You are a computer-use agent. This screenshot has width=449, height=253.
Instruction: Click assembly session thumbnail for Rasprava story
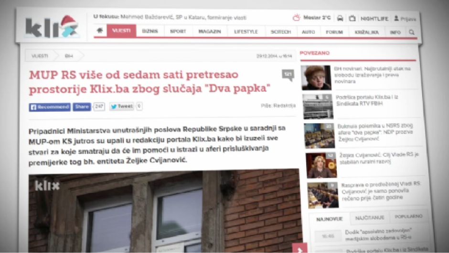323,195
